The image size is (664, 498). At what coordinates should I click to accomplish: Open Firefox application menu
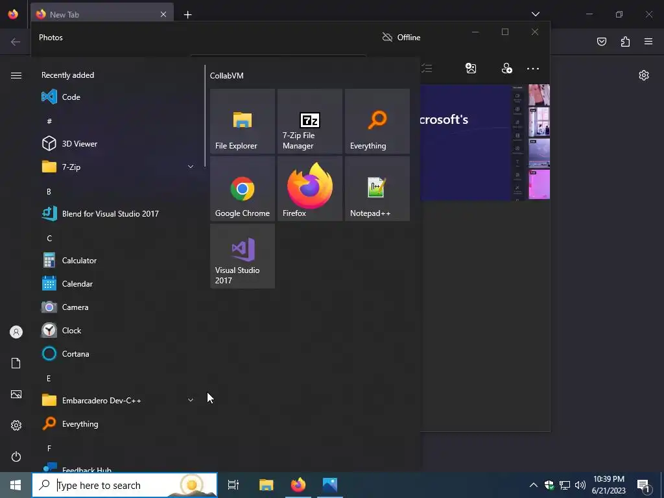pyautogui.click(x=648, y=41)
